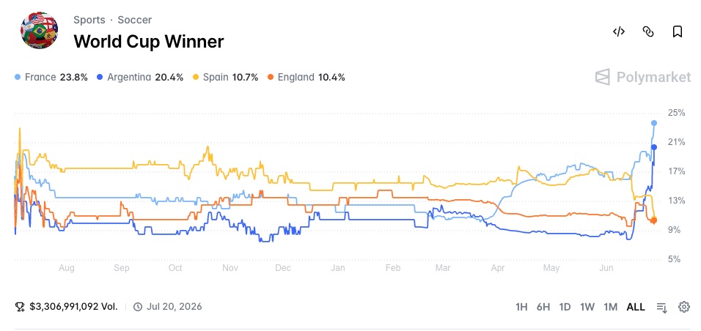Click the clock icon beside date
The width and height of the screenshot is (701, 331).
point(138,306)
